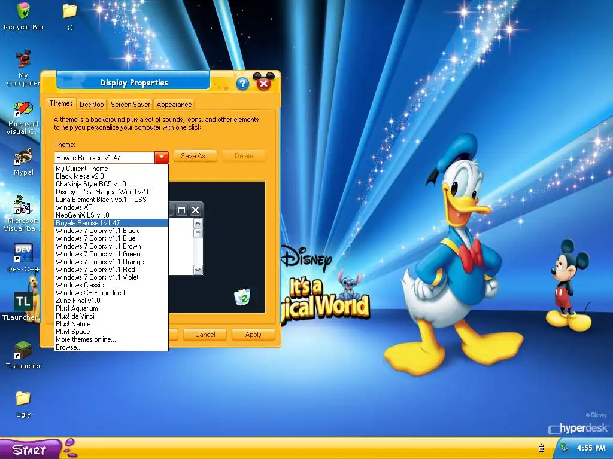Click the tray icon beside the clock
This screenshot has height=459, width=613.
pos(563,448)
